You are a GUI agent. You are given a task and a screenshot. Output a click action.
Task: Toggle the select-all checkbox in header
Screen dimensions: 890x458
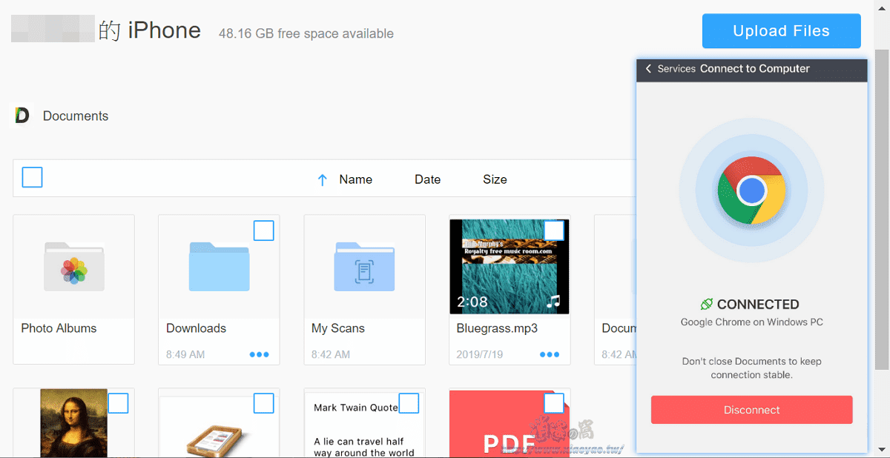pyautogui.click(x=32, y=177)
